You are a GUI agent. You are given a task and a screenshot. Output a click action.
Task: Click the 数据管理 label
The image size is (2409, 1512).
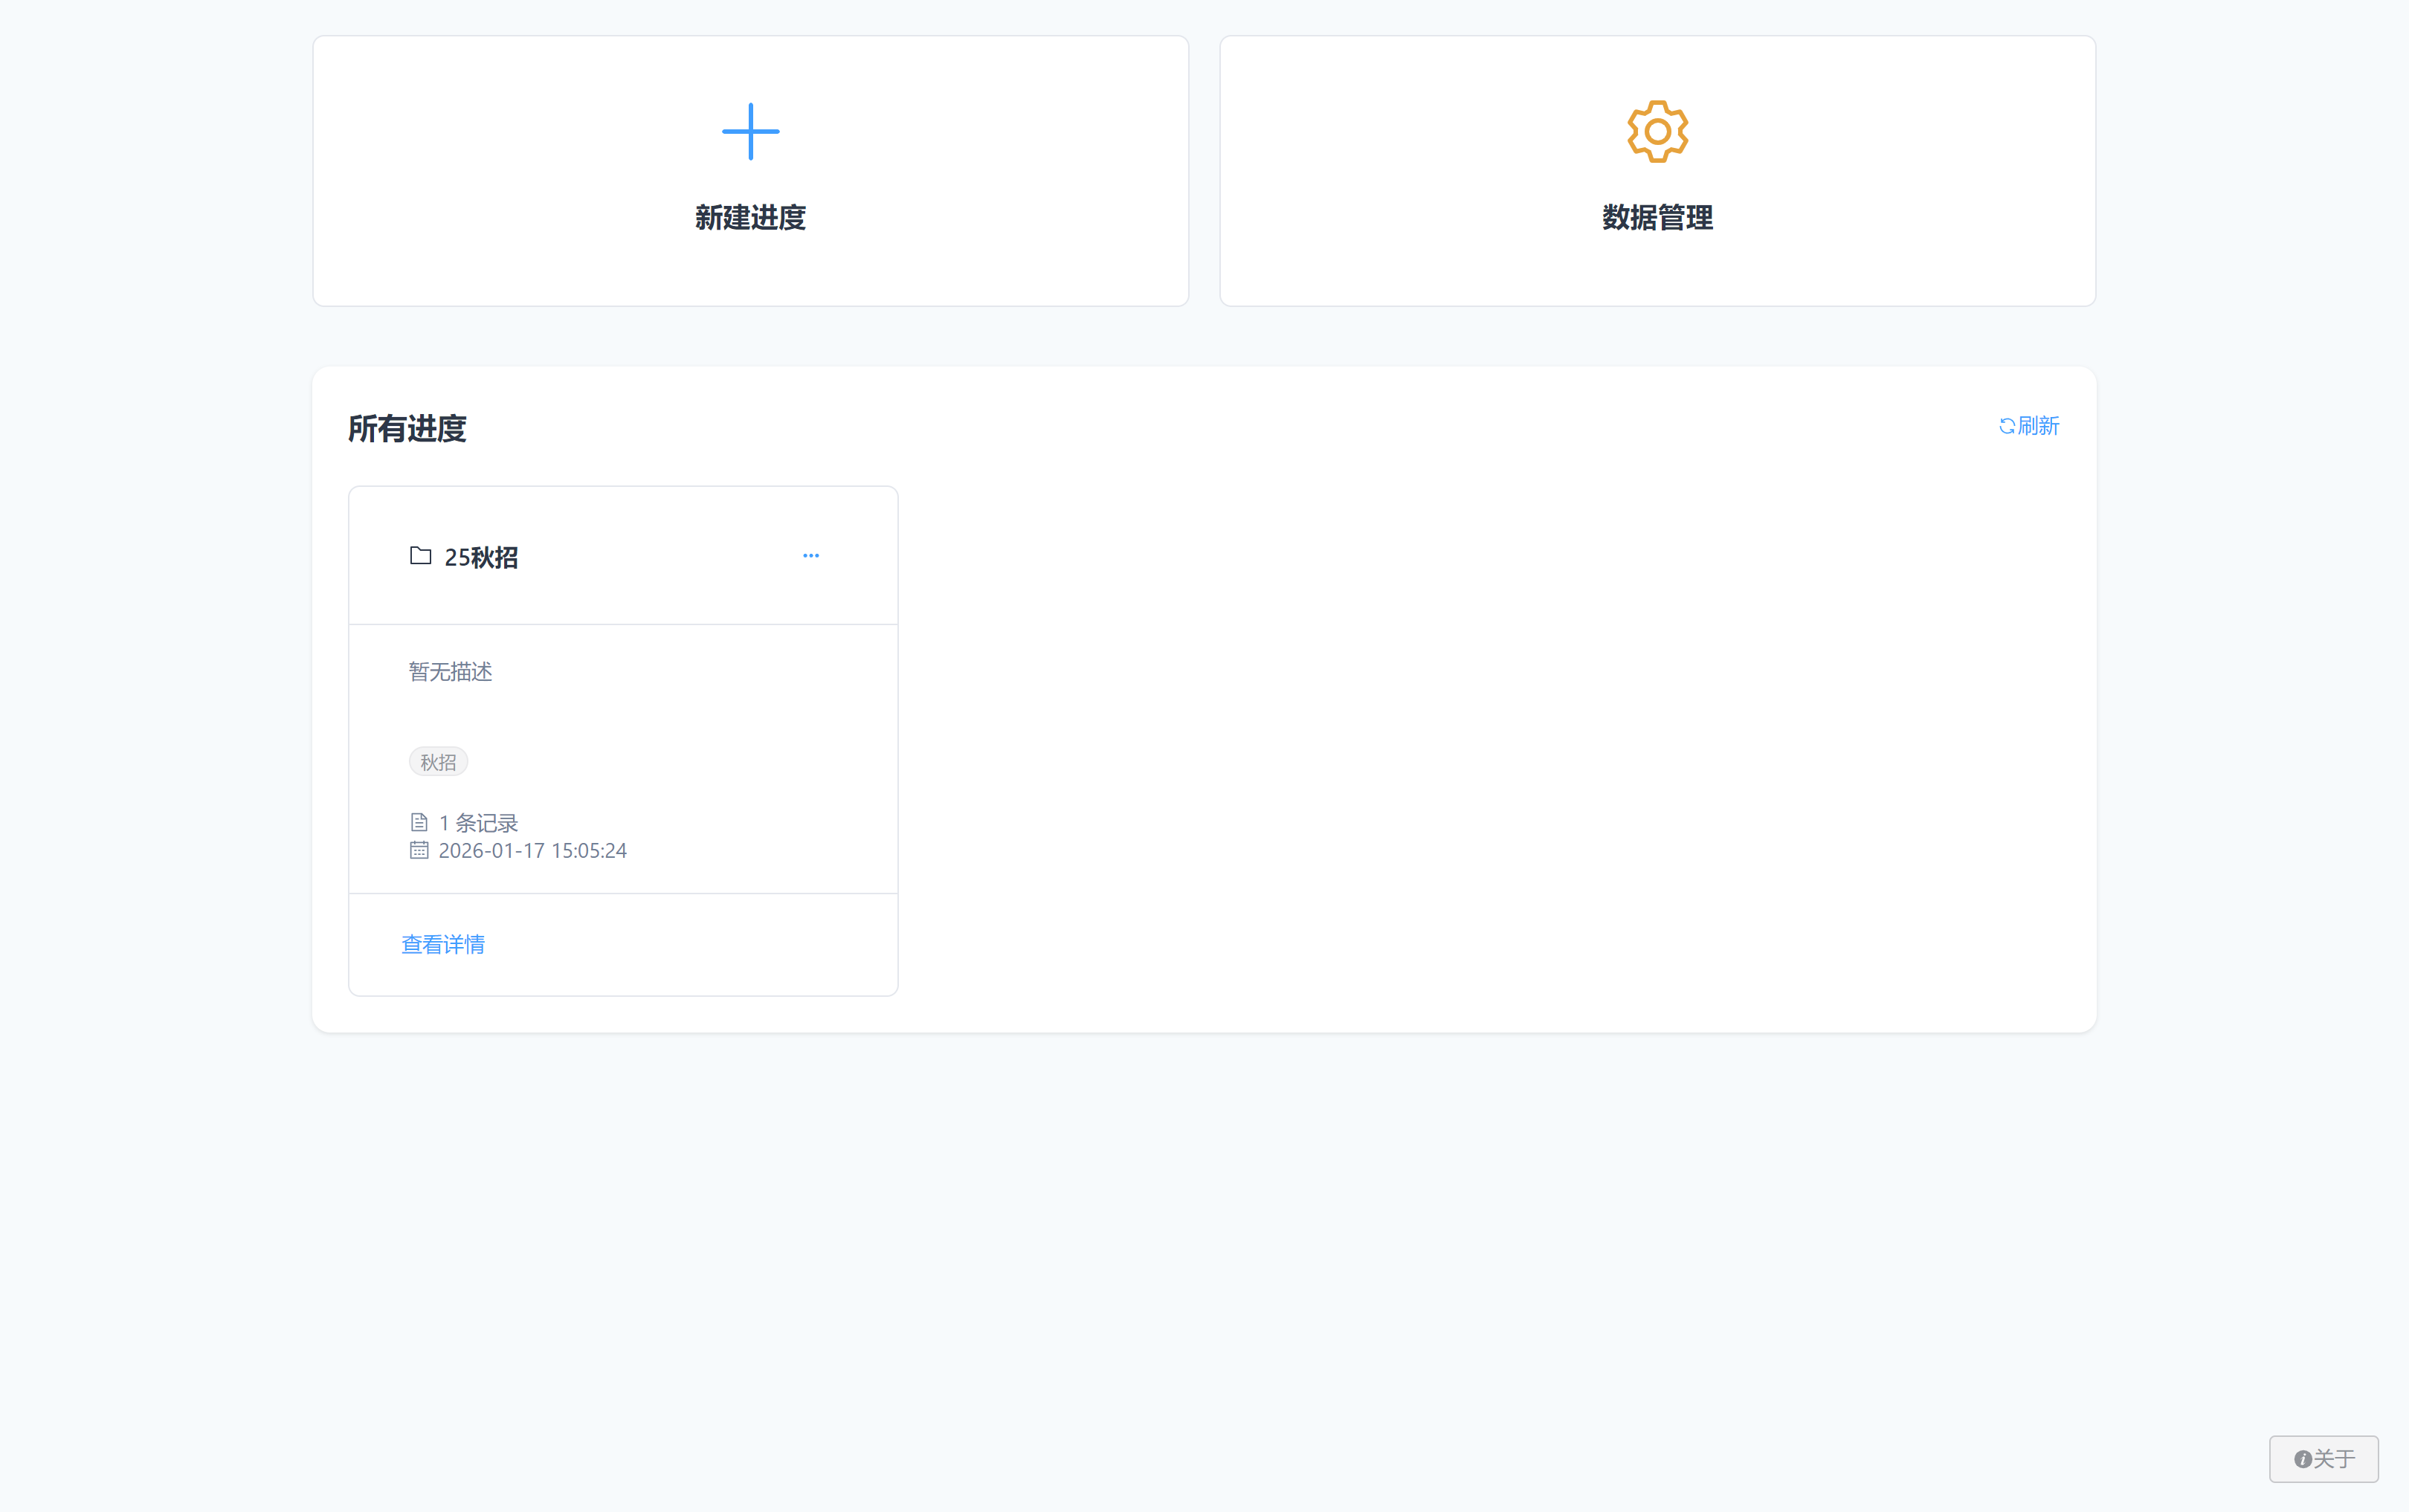1657,217
